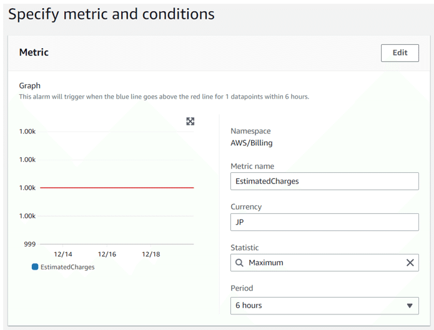
Task: Click the 999 value on the y-axis
Action: pos(29,244)
